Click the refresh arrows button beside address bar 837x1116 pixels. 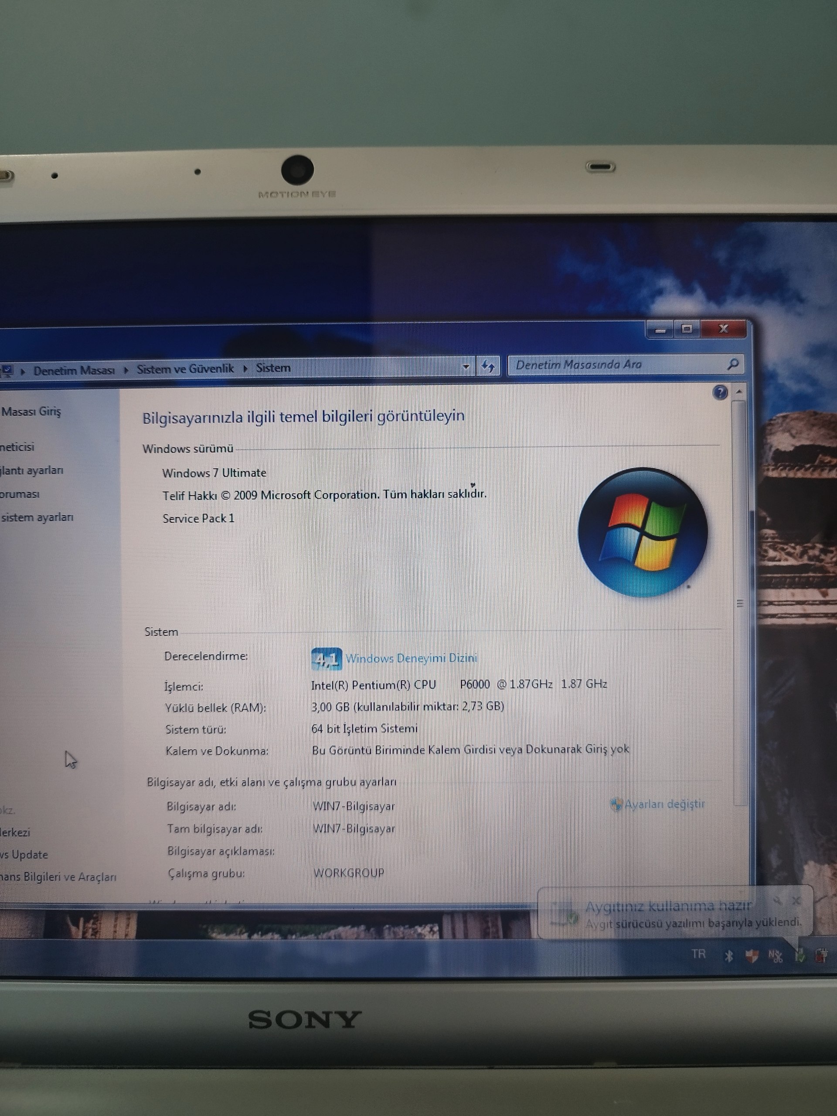point(487,366)
